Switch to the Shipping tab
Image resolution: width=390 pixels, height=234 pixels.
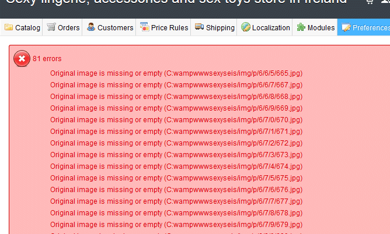pos(214,27)
